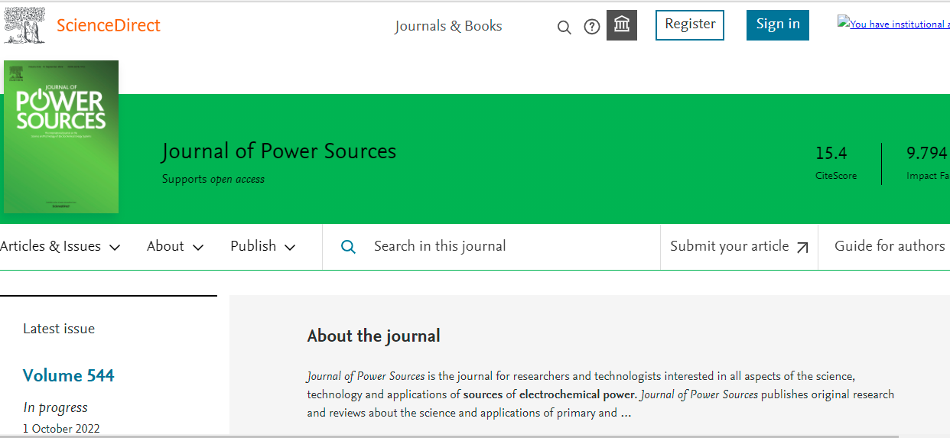The width and height of the screenshot is (950, 438).
Task: Click the Sign in button
Action: pyautogui.click(x=777, y=24)
